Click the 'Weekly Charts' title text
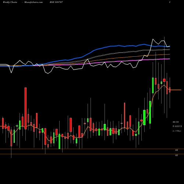Viewport: 184px width, 184px height. (x=10, y=2)
